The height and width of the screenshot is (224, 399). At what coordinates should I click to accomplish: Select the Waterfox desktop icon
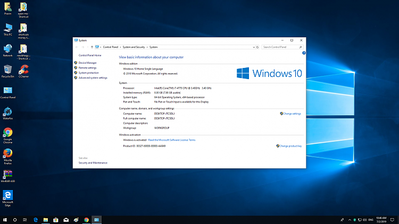7,113
